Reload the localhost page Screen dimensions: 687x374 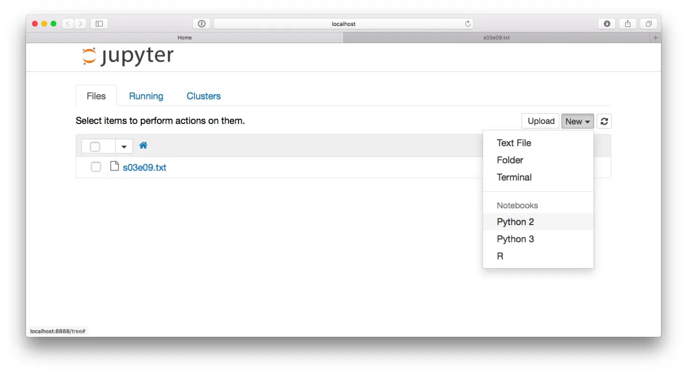tap(468, 24)
